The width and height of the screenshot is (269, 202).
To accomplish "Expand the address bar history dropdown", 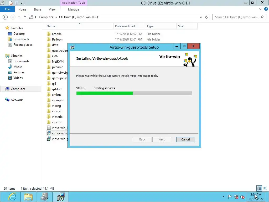I will 201,17.
